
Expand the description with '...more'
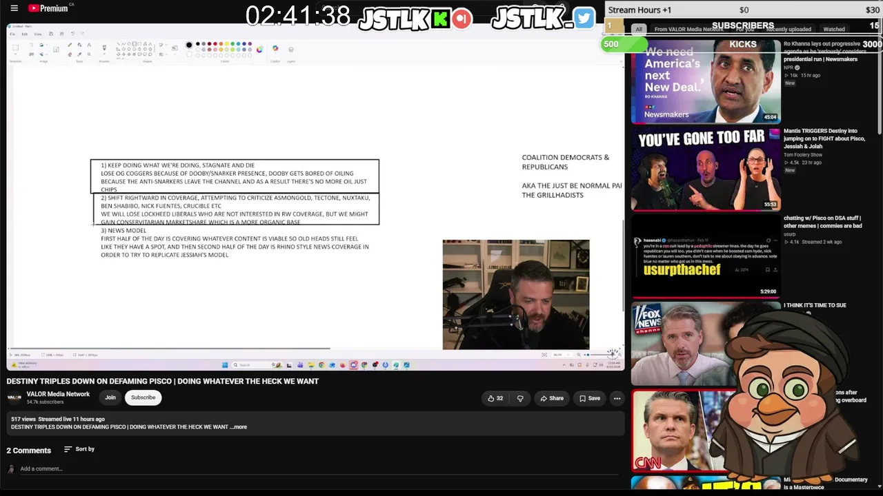point(238,427)
